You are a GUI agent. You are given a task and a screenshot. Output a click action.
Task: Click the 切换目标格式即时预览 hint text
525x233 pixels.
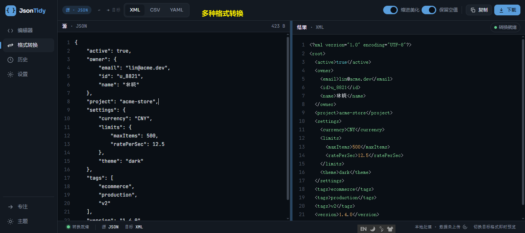click(x=495, y=227)
